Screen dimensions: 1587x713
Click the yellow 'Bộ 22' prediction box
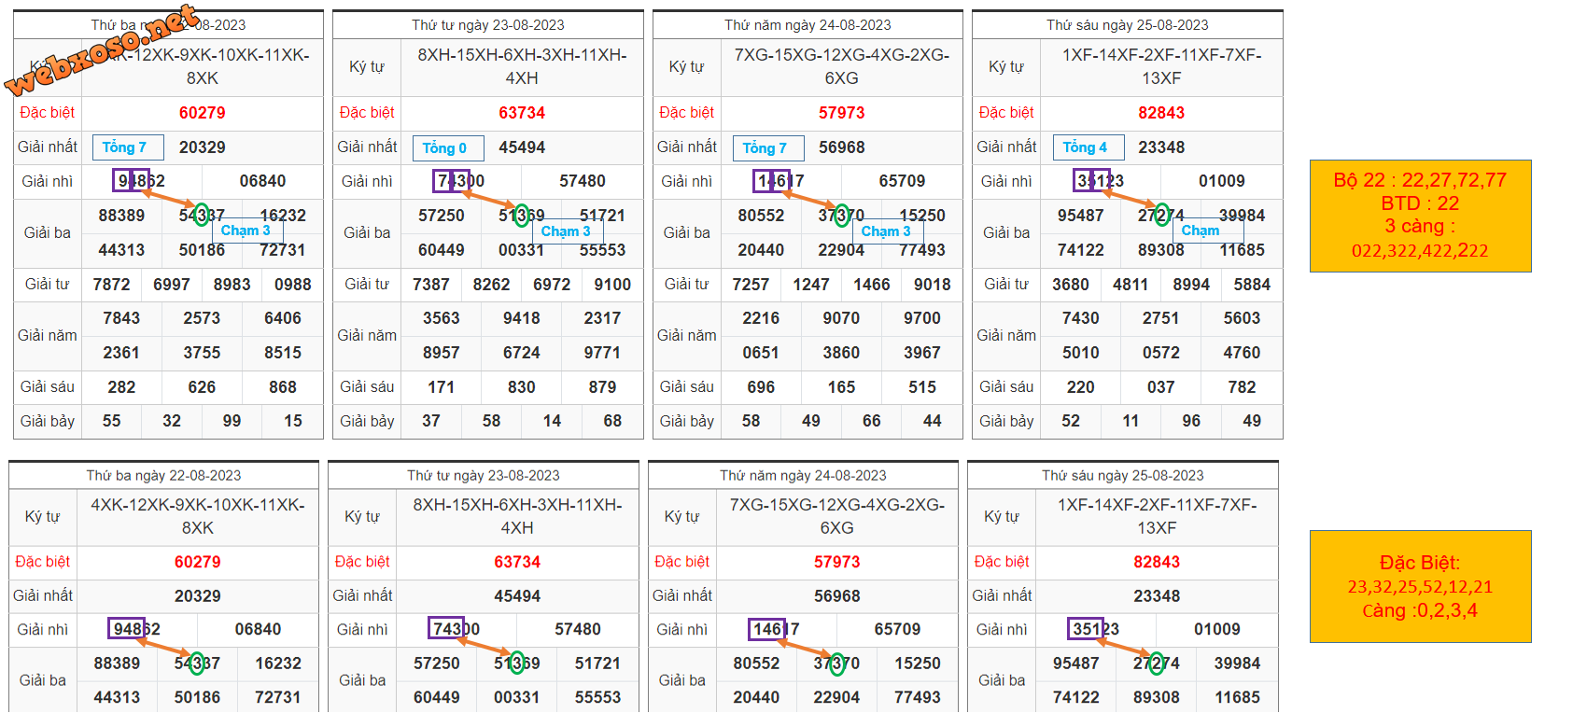click(x=1420, y=216)
